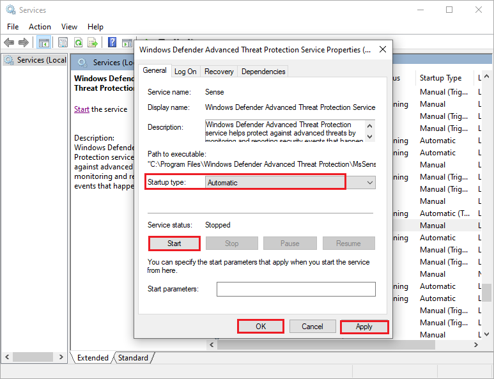Click the Startup type dropdown arrow
The height and width of the screenshot is (379, 494).
370,183
